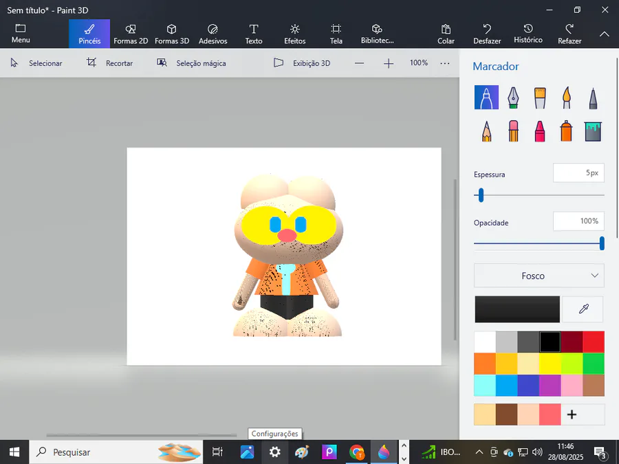Choose the pink color swatch
The width and height of the screenshot is (619, 464).
[572, 385]
